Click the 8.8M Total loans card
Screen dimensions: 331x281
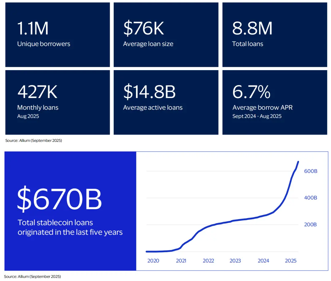pyautogui.click(x=275, y=35)
